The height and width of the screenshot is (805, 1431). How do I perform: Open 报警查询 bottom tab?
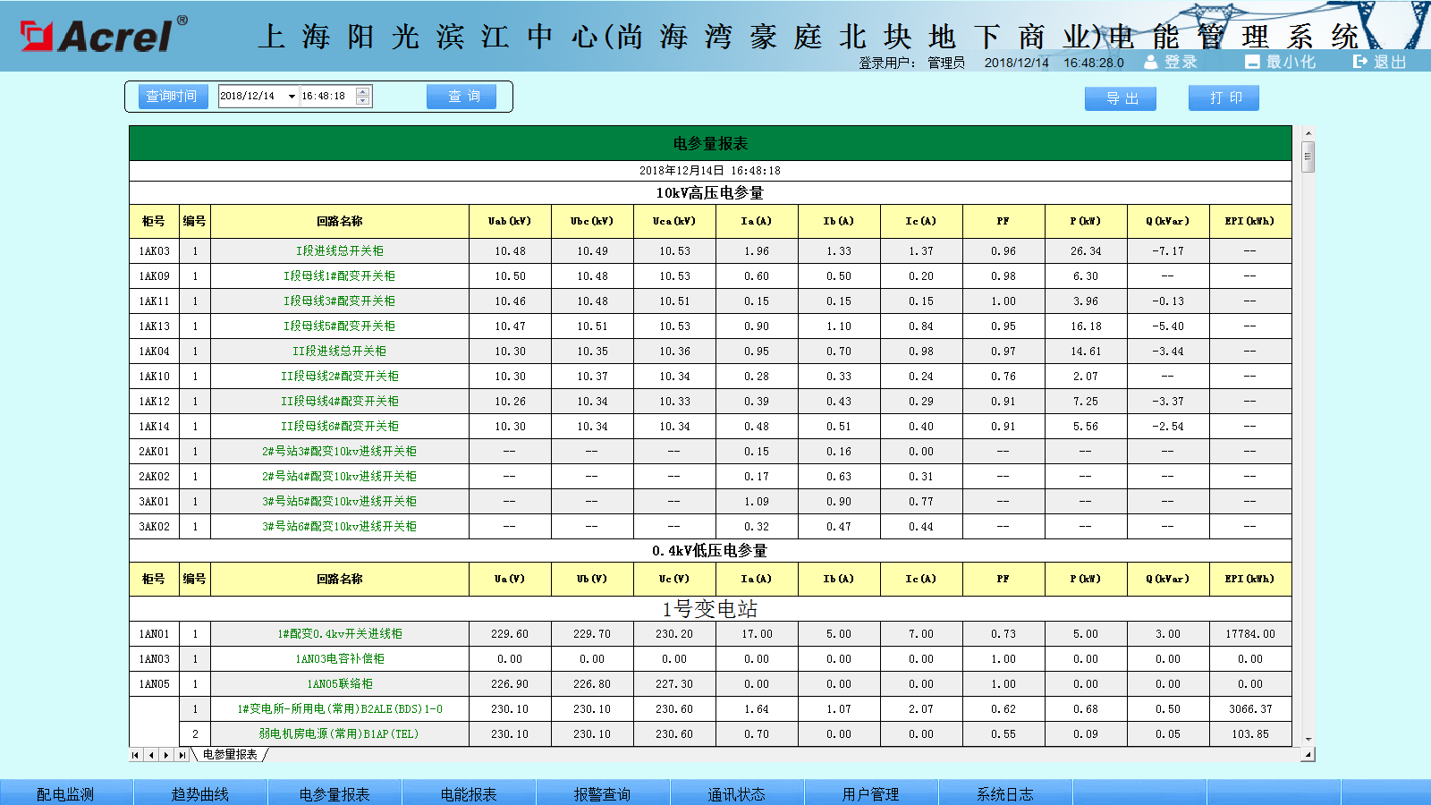[603, 792]
